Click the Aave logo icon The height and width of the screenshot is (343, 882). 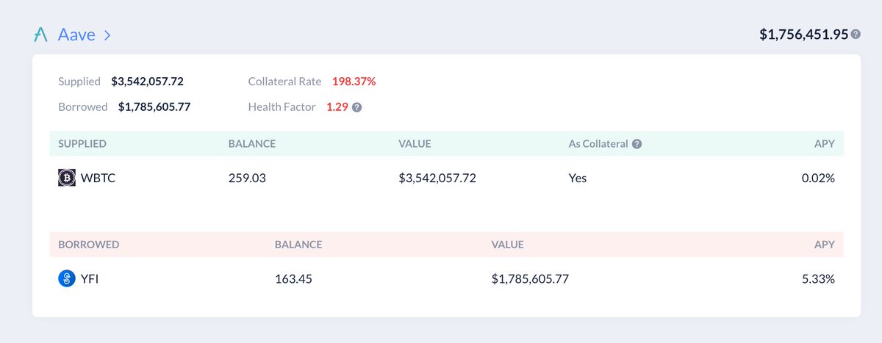coord(40,35)
